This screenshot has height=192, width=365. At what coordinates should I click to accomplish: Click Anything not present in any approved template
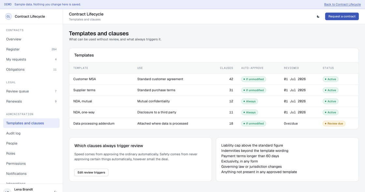[x=259, y=172]
